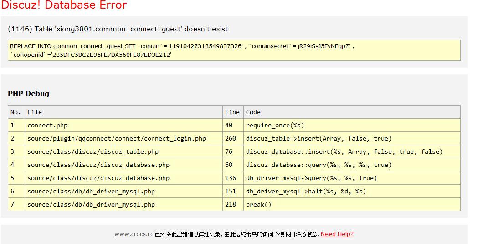The image size is (483, 247).
Task: Click the PHP Debug heading
Action: 28,94
